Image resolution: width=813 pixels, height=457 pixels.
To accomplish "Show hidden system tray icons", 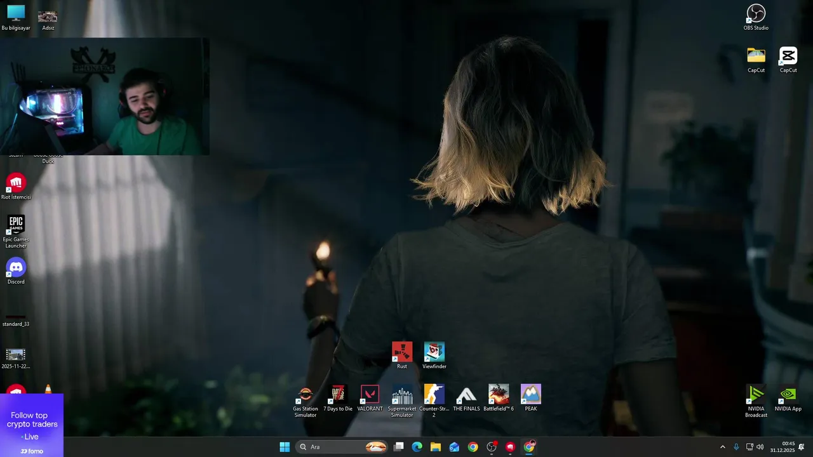I will [x=722, y=447].
